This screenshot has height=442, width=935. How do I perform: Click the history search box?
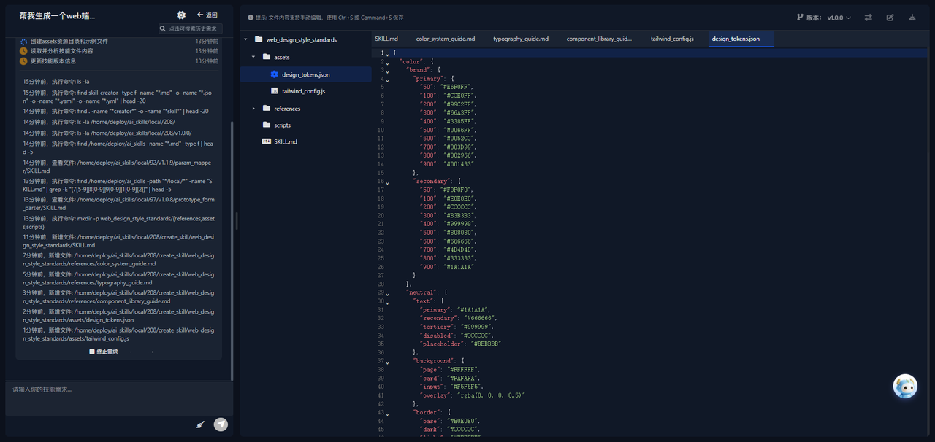[x=191, y=28]
